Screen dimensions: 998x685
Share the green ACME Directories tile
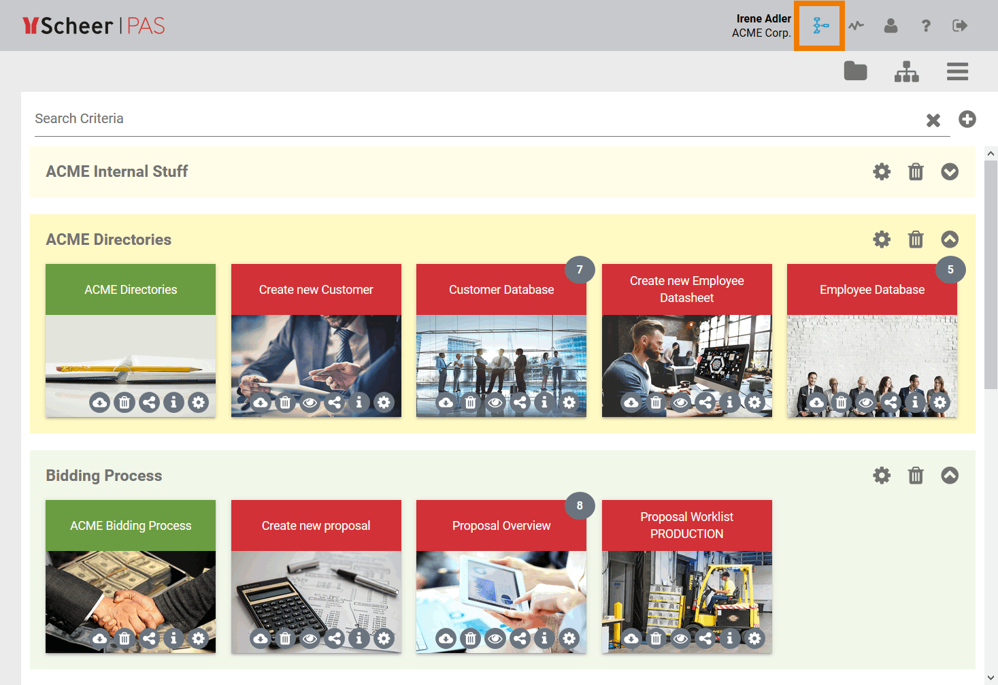[149, 403]
